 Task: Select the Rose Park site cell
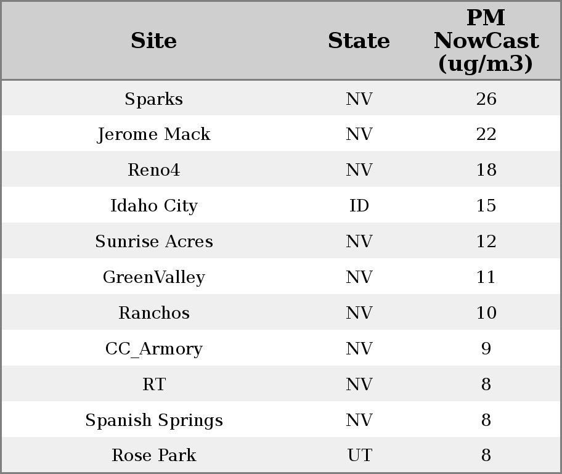click(154, 456)
